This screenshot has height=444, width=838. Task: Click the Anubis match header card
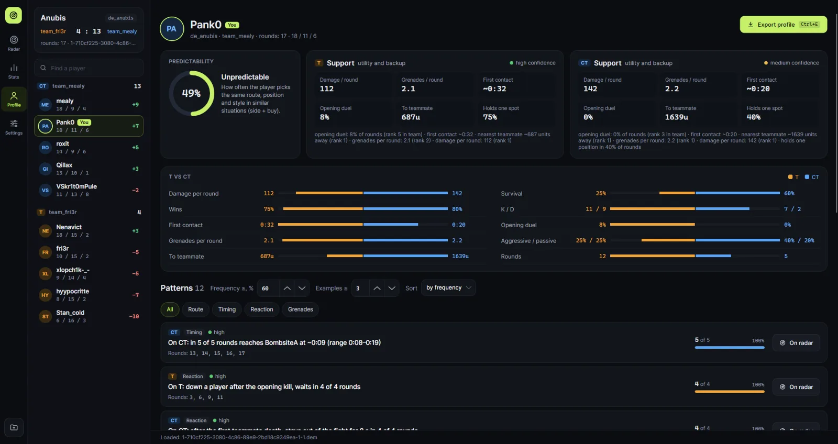click(89, 30)
